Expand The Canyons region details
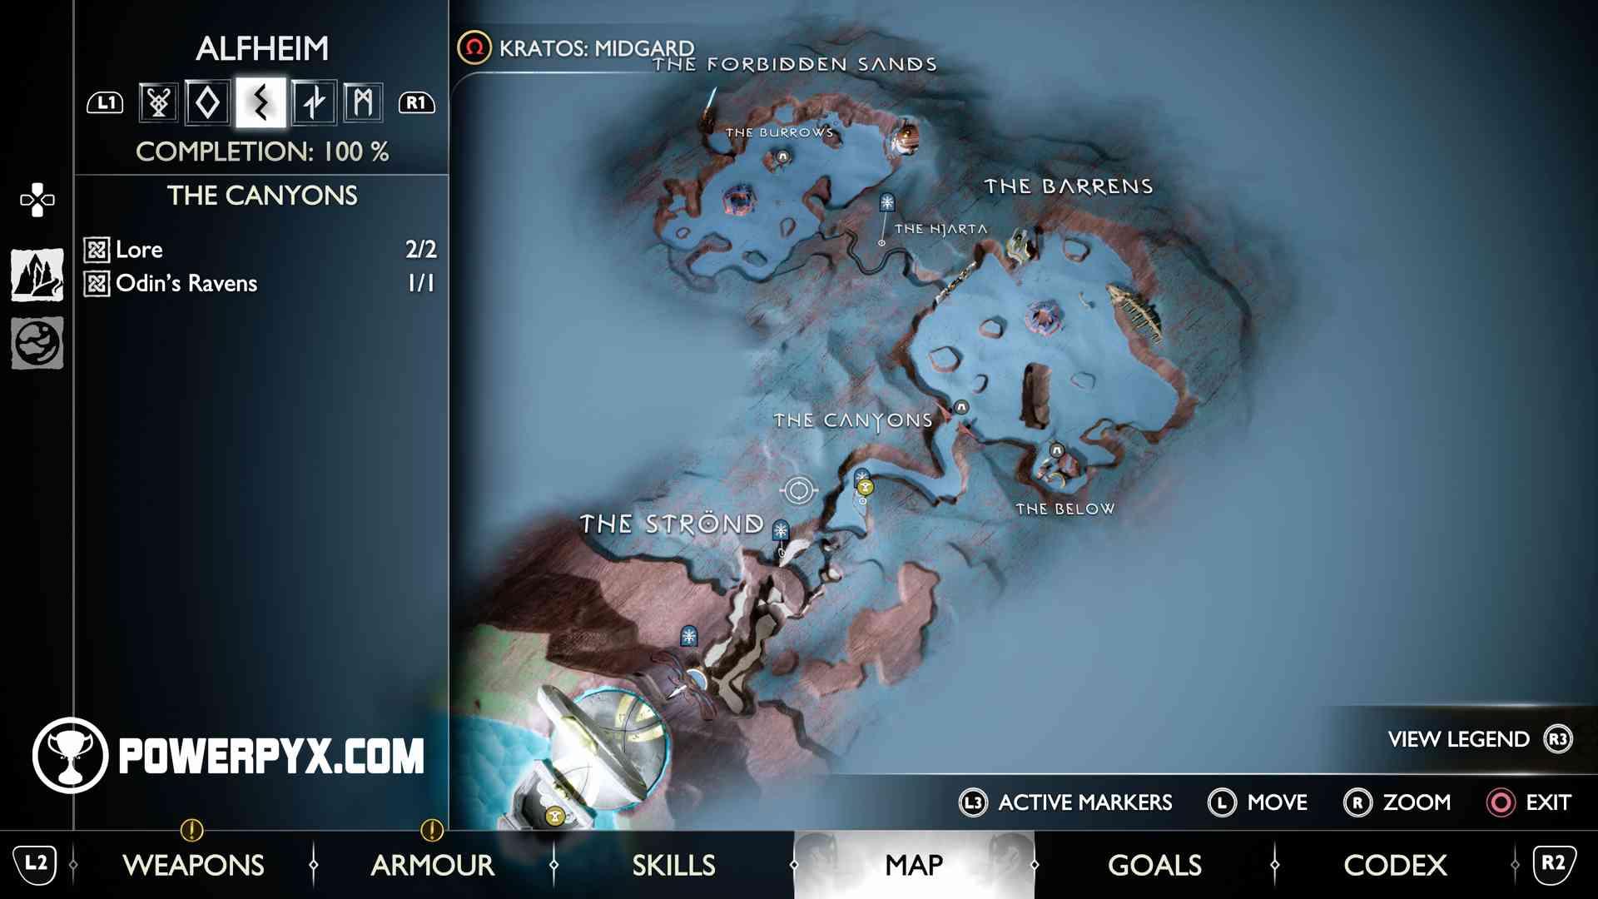Screen dimensions: 1598x899 [261, 194]
